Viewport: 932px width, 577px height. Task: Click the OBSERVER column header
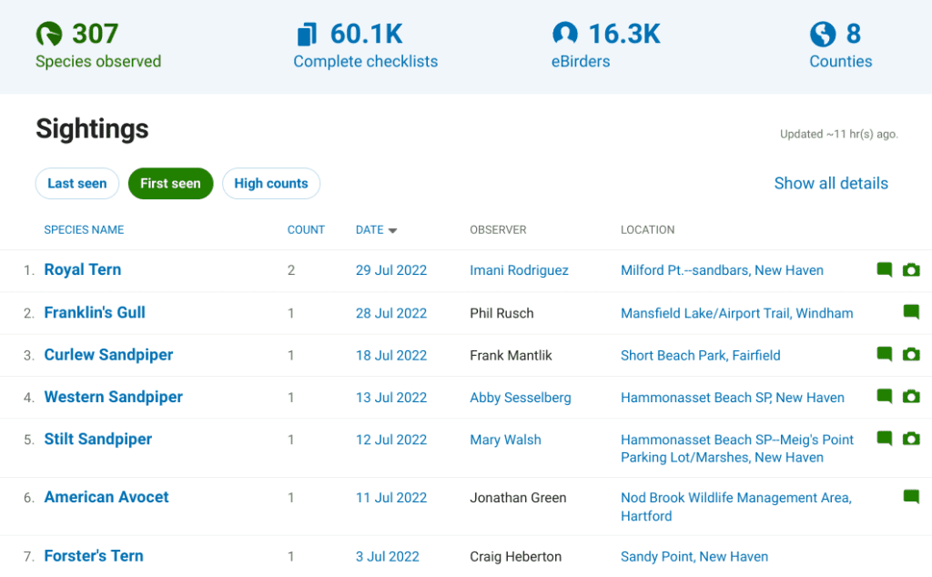click(x=498, y=230)
